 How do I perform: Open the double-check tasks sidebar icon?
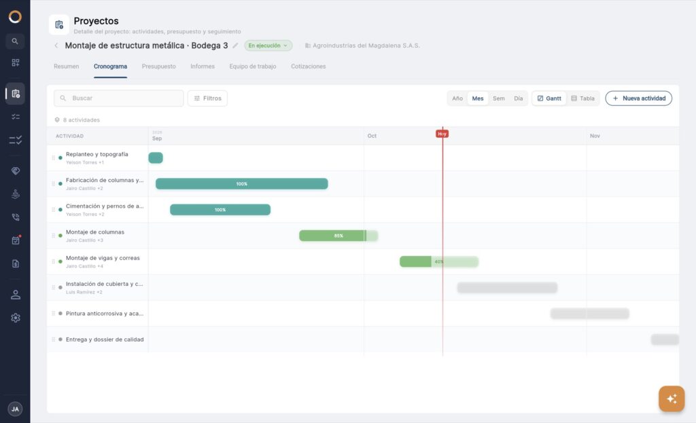click(15, 140)
